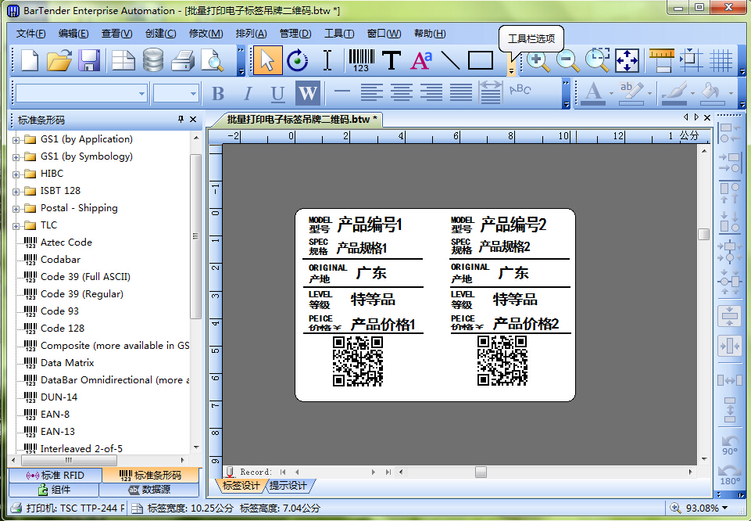Screen dimensions: 751x521
Task: Open the 创建(C) menu
Action: pos(160,34)
